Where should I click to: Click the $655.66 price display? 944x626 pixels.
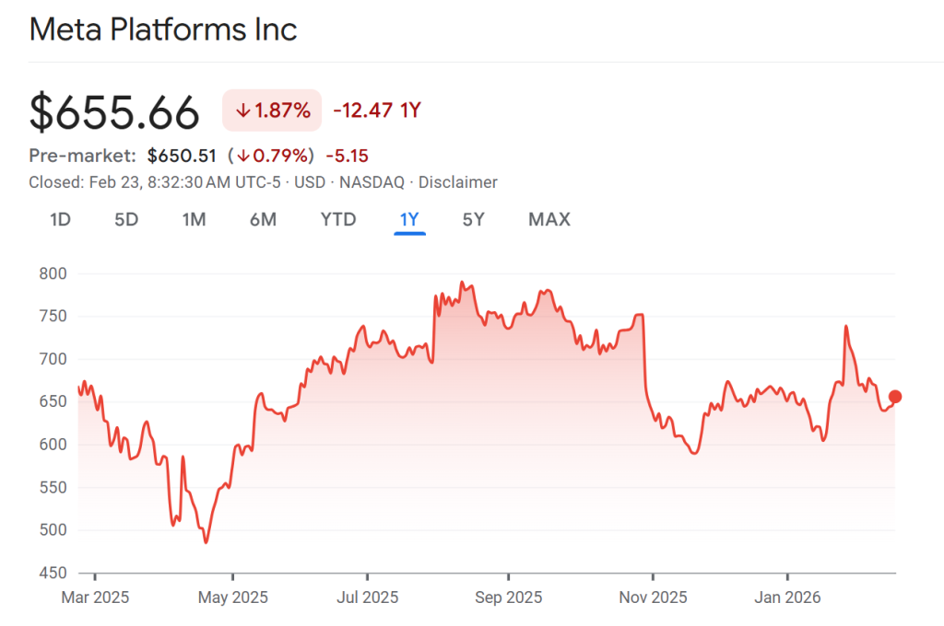pos(114,110)
